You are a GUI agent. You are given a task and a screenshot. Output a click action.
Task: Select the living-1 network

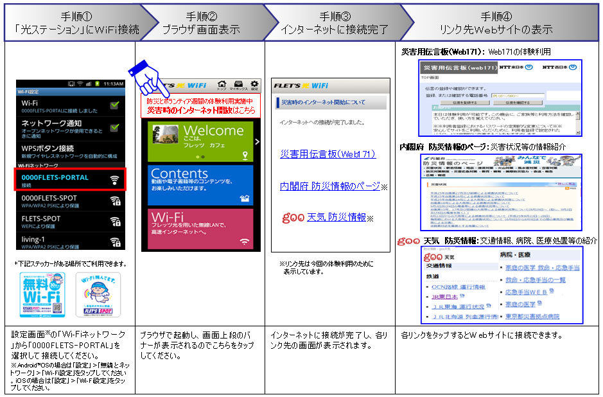pyautogui.click(x=71, y=241)
